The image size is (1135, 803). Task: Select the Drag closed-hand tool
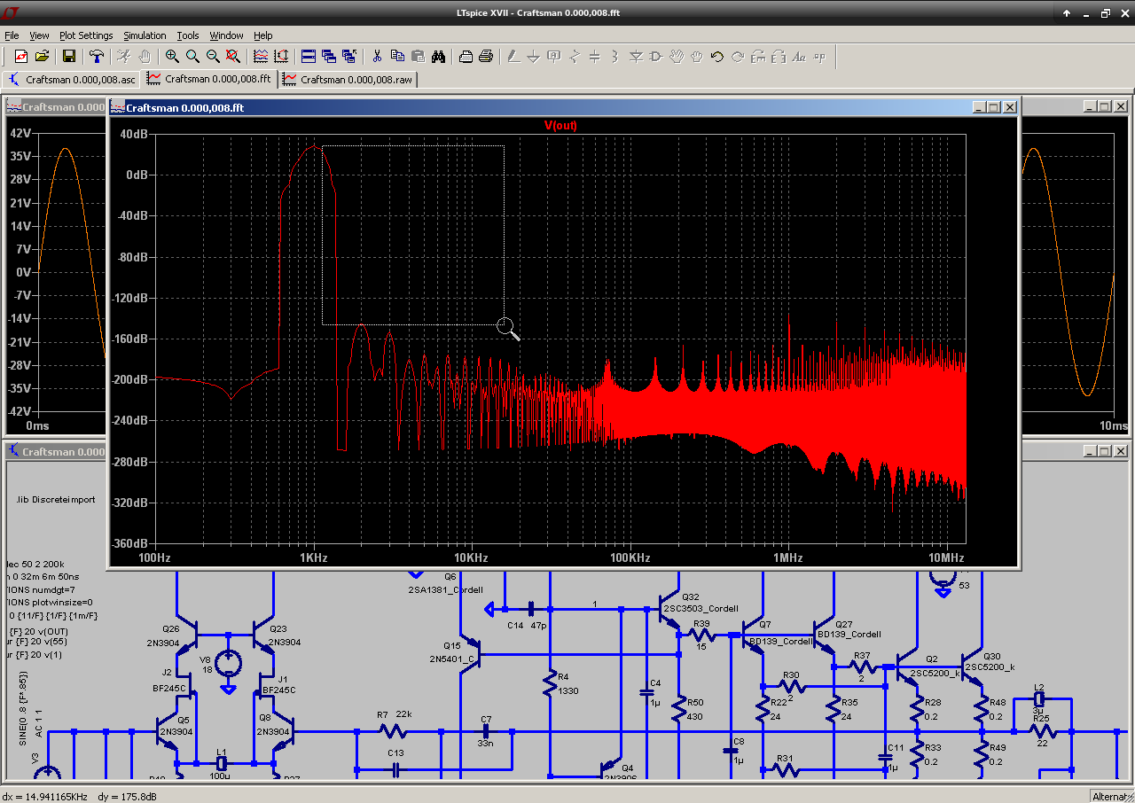pyautogui.click(x=697, y=57)
